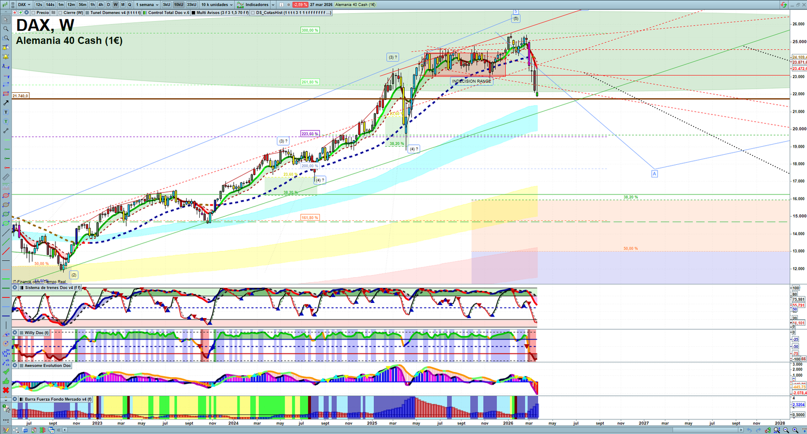The width and height of the screenshot is (807, 434).
Task: Select the black diagonal trend line tool
Action: click(6, 233)
